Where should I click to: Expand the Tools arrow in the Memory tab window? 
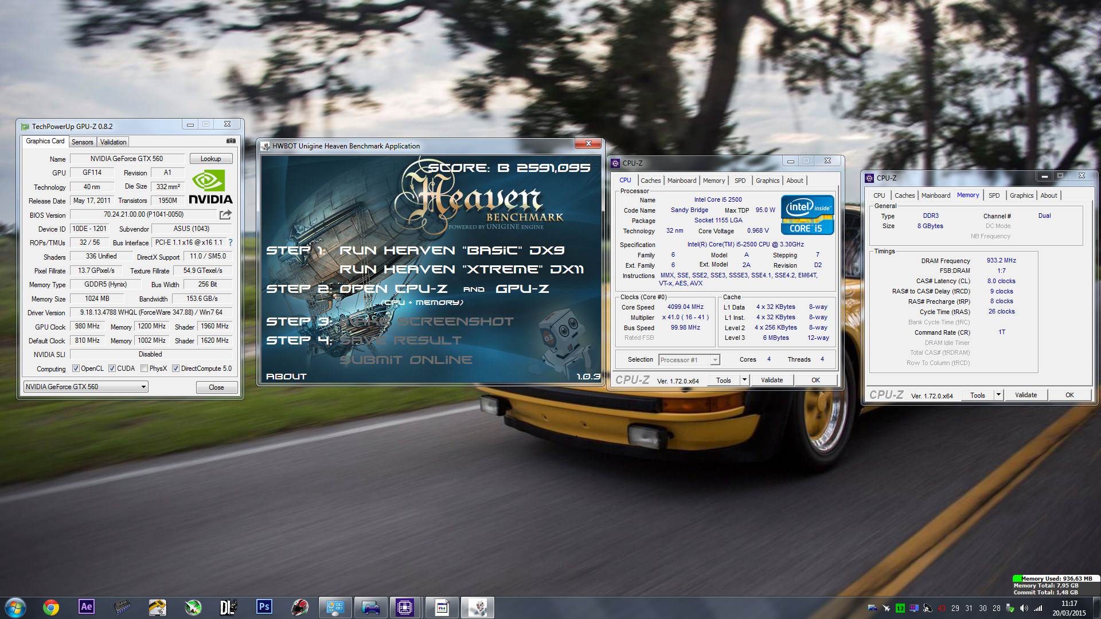tap(998, 395)
